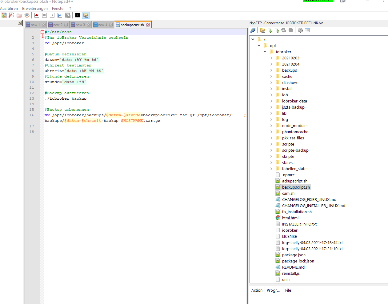Collapse the fold marker on line 1
This screenshot has width=388, height=304.
pos(42,32)
